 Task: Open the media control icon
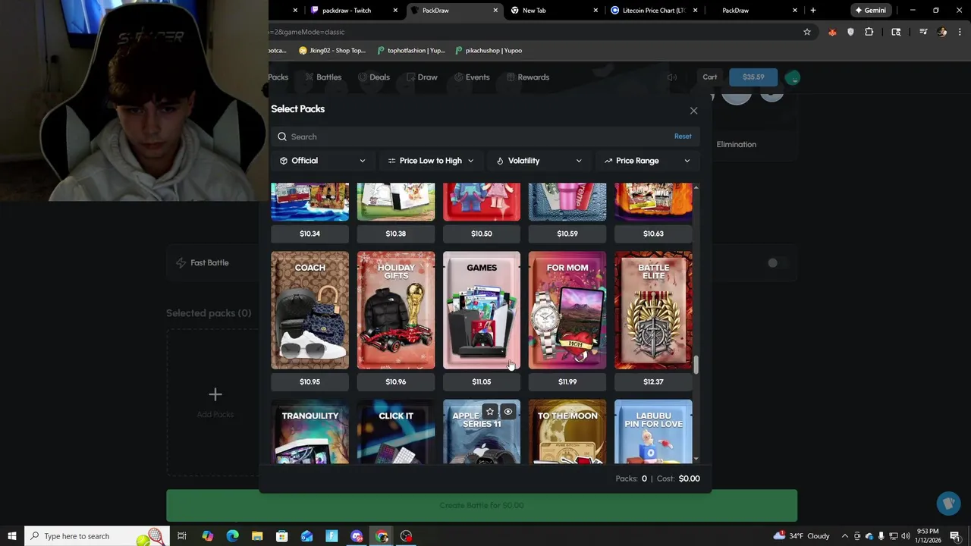pos(923,32)
